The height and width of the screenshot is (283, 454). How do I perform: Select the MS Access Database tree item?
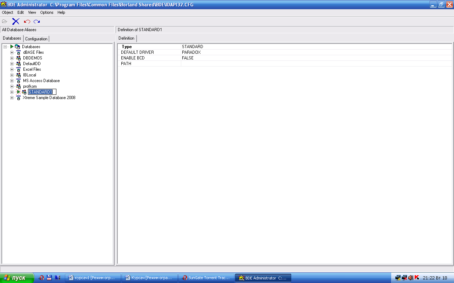41,81
